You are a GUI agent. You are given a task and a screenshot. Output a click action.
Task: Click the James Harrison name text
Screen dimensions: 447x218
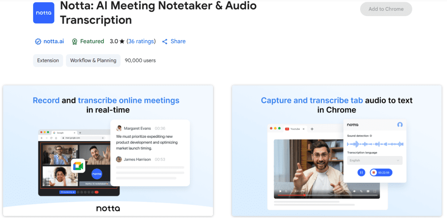(x=138, y=160)
